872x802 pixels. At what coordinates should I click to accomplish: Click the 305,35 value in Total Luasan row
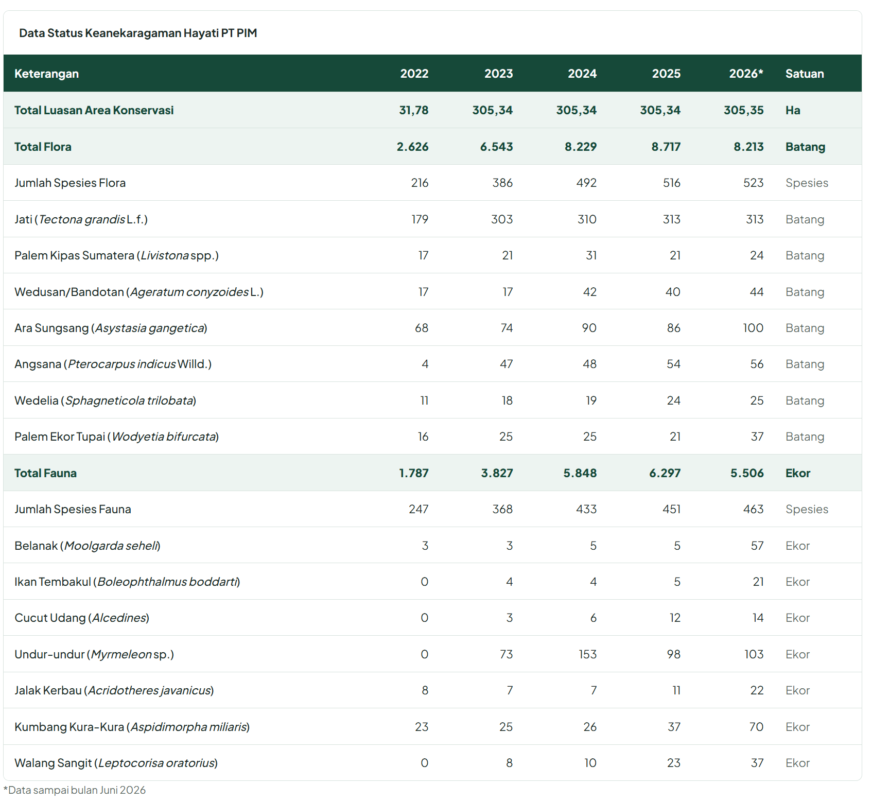coord(743,110)
